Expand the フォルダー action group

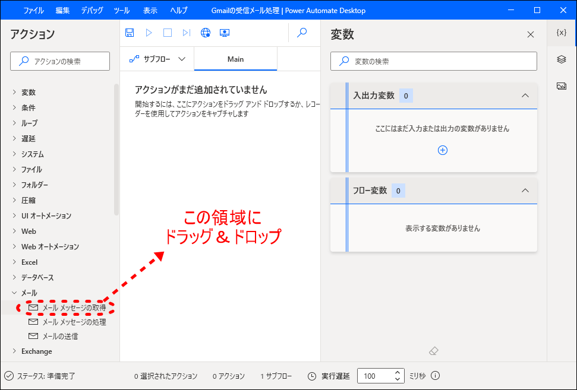pyautogui.click(x=14, y=185)
